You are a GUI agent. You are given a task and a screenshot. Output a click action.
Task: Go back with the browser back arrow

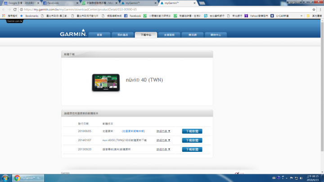[x=4, y=9]
